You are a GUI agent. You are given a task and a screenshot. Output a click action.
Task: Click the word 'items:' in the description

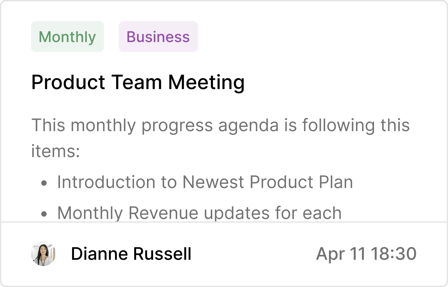pyautogui.click(x=56, y=152)
